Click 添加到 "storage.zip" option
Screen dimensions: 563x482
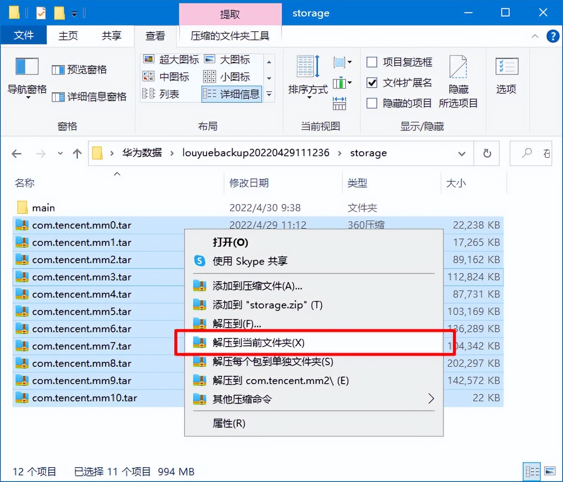point(267,305)
